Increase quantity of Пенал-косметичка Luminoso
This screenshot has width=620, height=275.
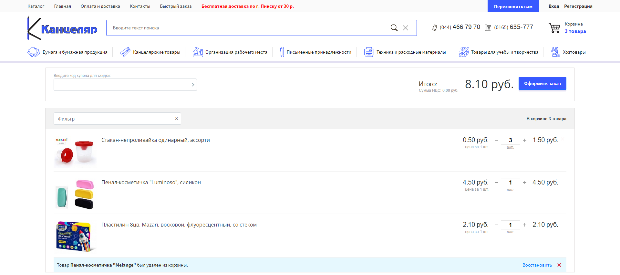click(x=525, y=183)
